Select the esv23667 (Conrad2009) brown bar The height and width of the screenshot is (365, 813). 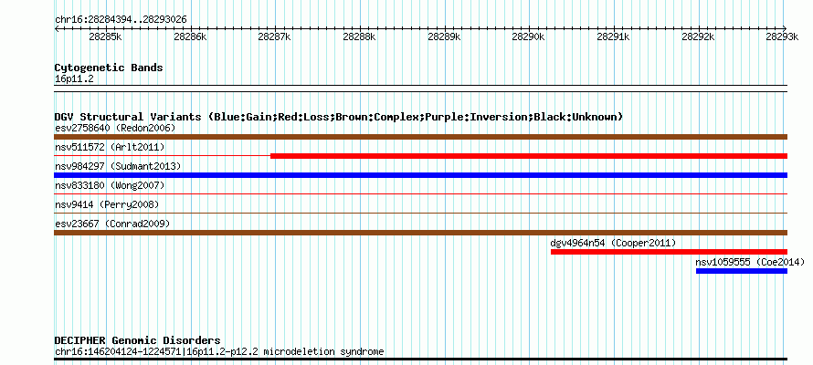420,233
